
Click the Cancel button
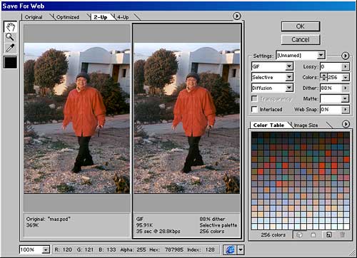tap(301, 39)
